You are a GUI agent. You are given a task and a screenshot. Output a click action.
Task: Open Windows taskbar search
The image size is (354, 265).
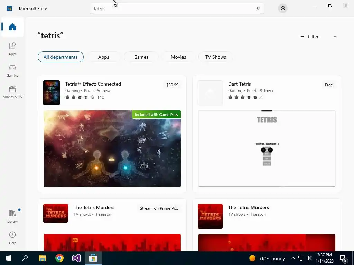point(25,258)
